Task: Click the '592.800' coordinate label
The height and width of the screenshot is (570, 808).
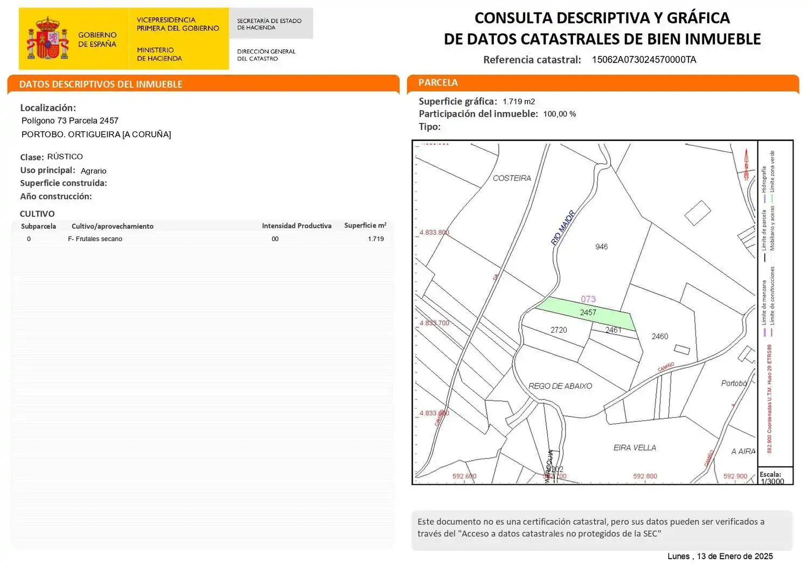Action: pos(645,476)
